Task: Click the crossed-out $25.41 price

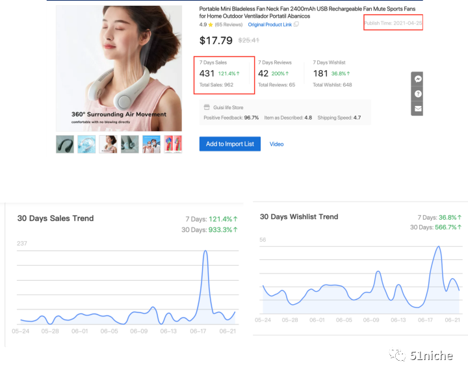Action: [248, 40]
